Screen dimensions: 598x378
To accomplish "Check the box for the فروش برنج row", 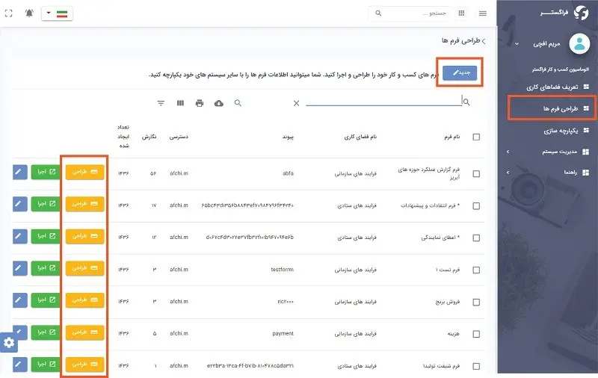I will [x=476, y=301].
